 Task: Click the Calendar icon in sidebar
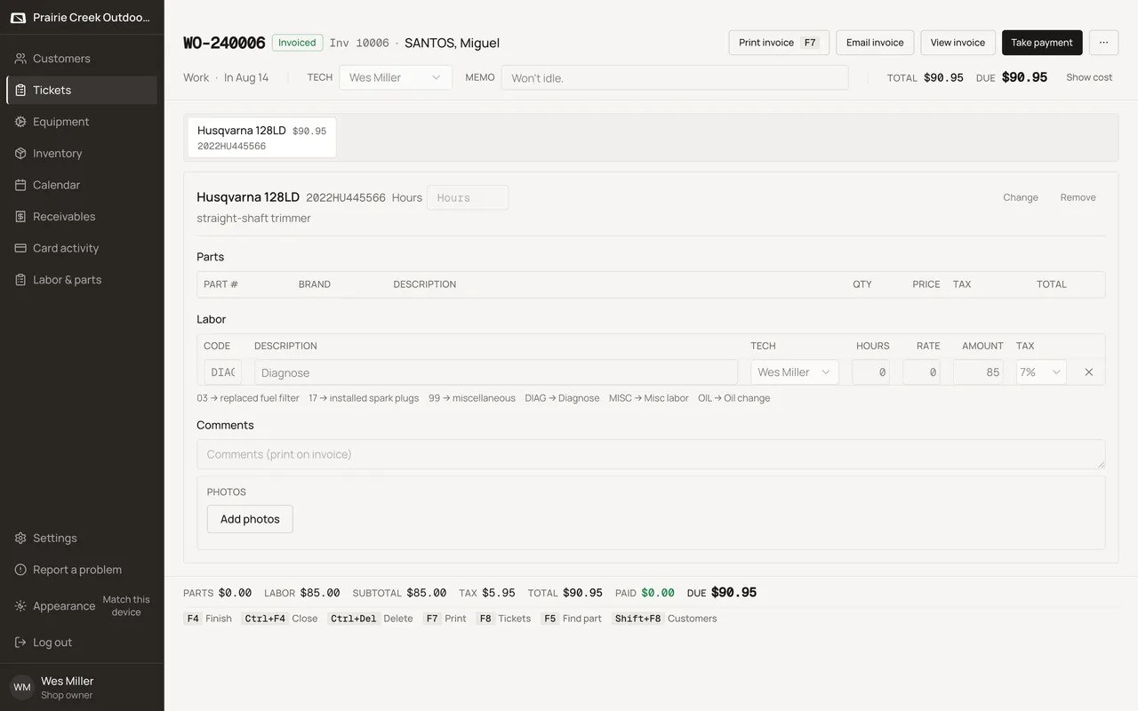(20, 185)
